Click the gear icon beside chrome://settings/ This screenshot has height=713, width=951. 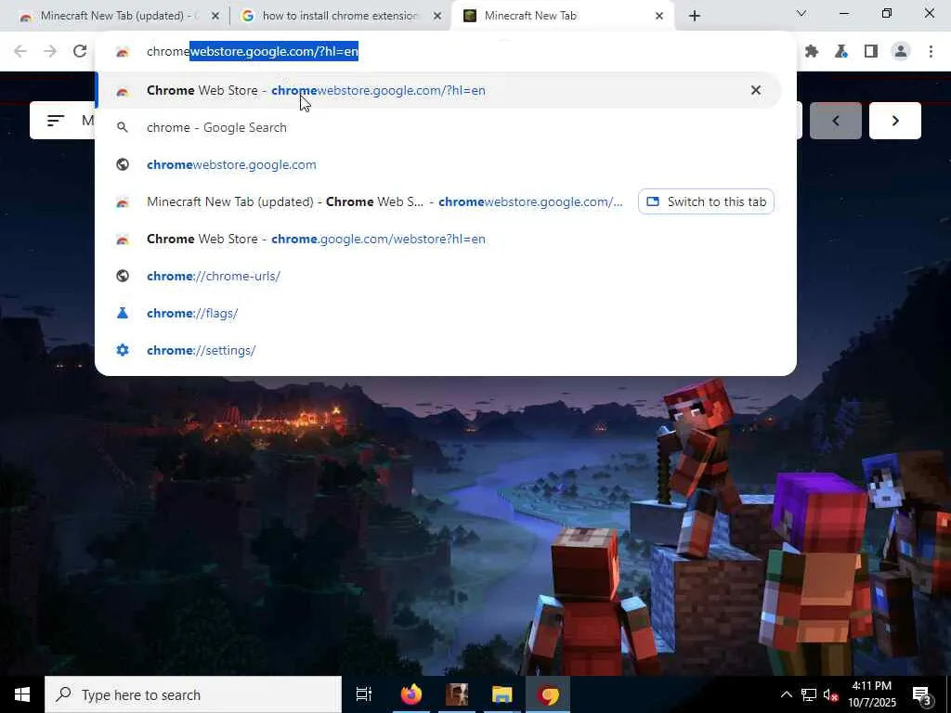[123, 350]
